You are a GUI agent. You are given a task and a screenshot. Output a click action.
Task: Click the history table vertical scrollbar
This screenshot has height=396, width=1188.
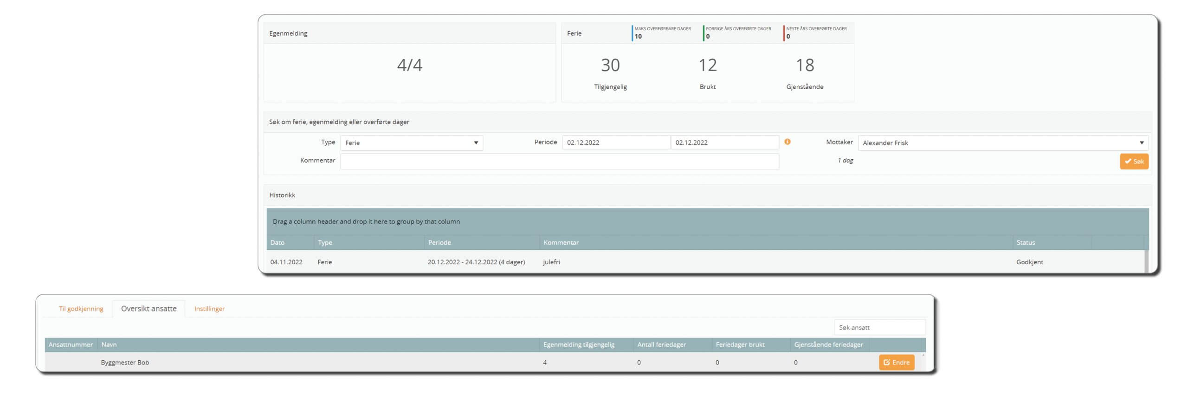tap(1146, 261)
